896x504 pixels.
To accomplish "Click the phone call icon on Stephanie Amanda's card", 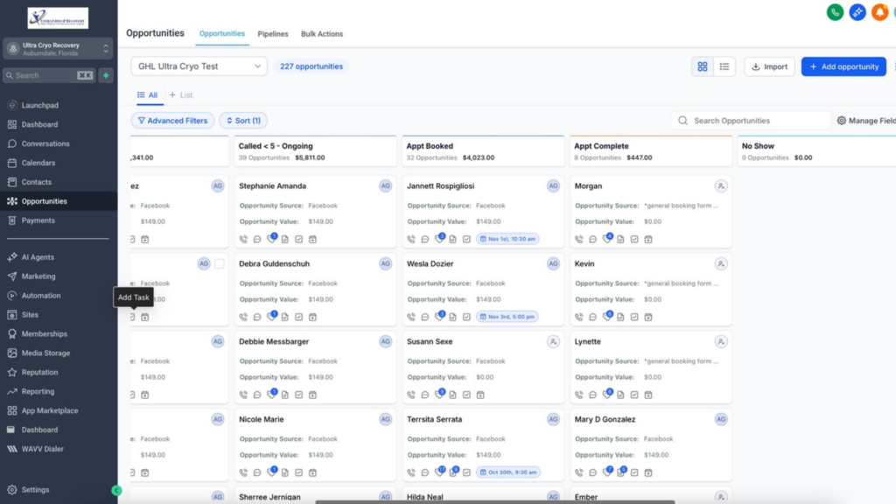I will point(243,239).
